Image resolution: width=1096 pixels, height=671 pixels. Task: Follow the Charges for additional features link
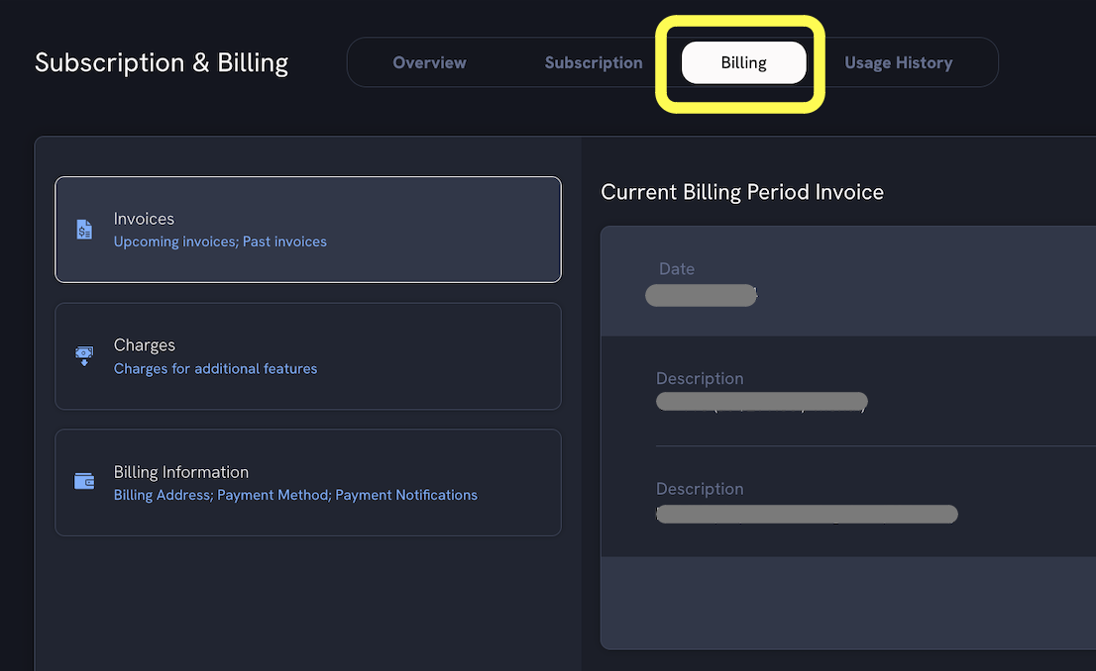(x=215, y=368)
